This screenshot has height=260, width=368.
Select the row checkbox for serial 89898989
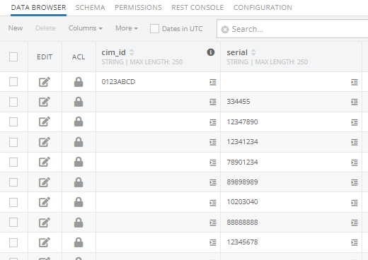13,182
